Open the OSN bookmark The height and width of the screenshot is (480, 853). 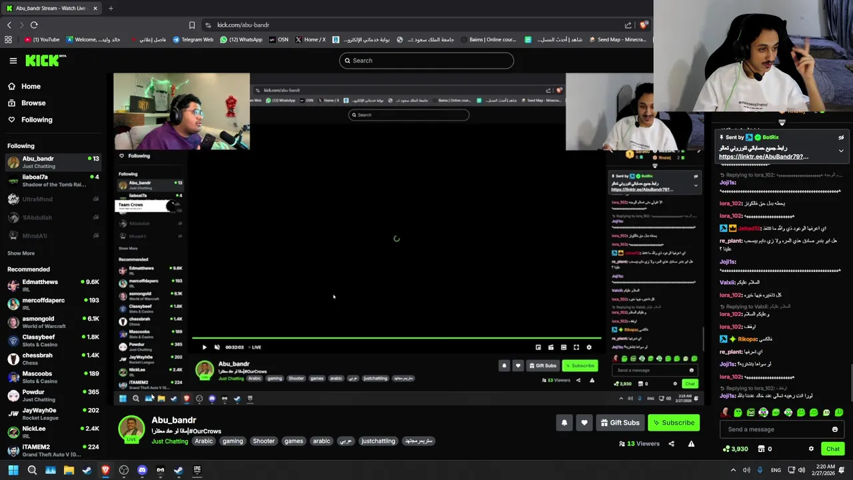279,40
